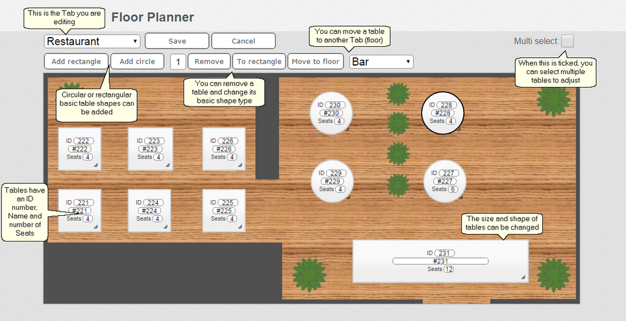Click resize handle of table 225
The image size is (626, 321).
240,227
